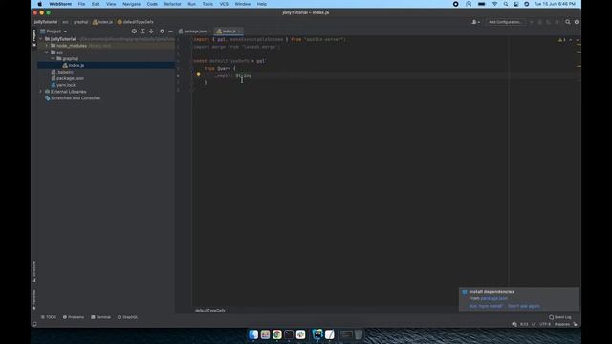Open the Refactor menu

coord(172,4)
